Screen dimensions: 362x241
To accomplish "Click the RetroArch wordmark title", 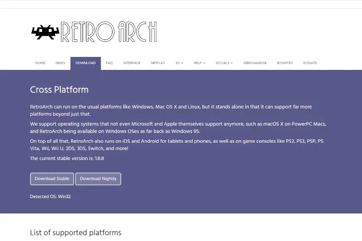I will pyautogui.click(x=109, y=32).
